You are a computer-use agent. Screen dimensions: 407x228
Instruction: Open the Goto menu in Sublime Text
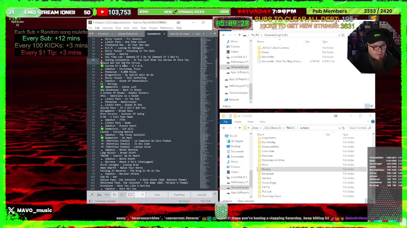[x=135, y=28]
